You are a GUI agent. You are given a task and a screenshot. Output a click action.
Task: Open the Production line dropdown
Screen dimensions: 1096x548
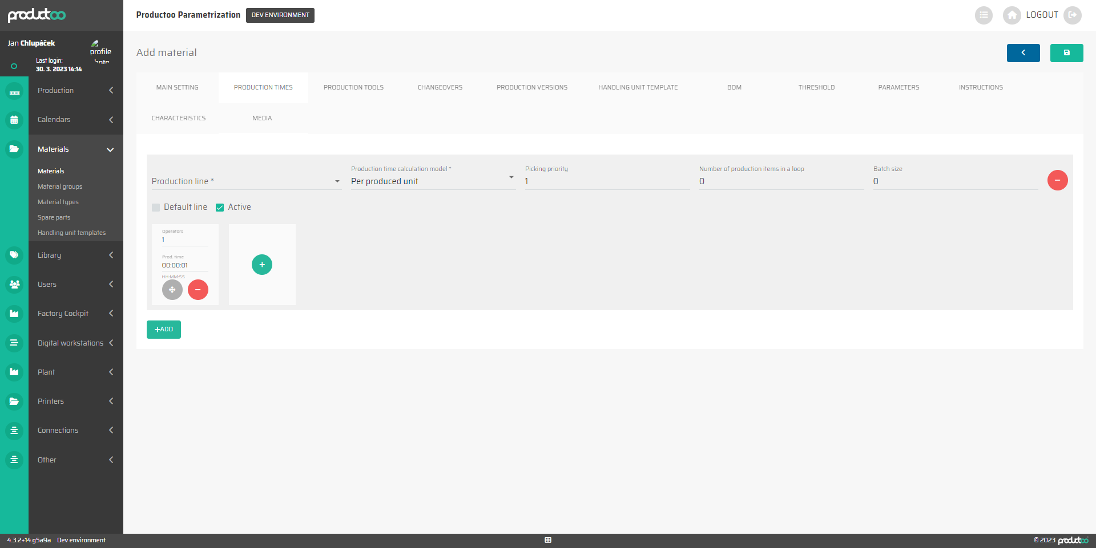tap(245, 181)
